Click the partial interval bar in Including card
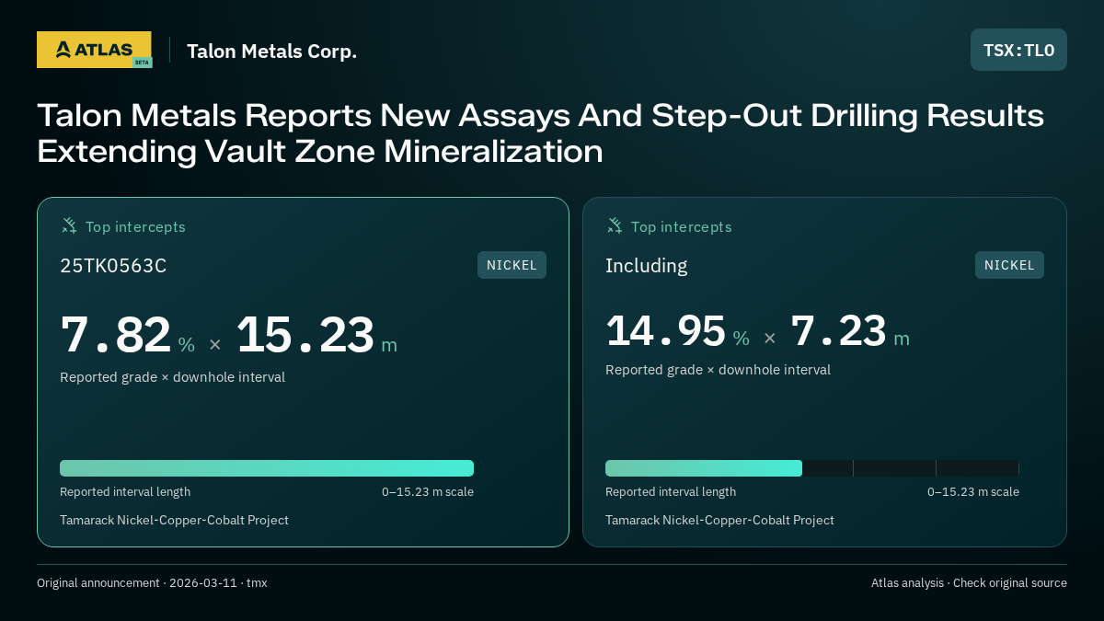 [704, 468]
